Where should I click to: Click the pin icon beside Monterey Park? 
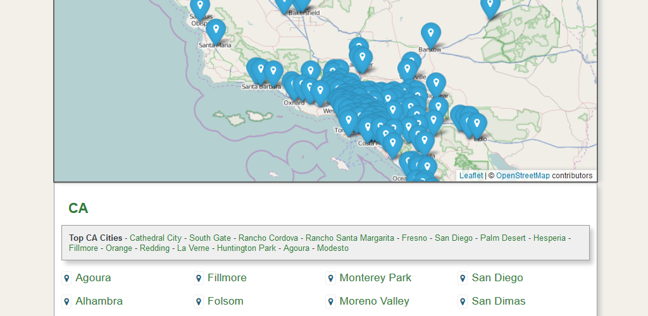(330, 278)
